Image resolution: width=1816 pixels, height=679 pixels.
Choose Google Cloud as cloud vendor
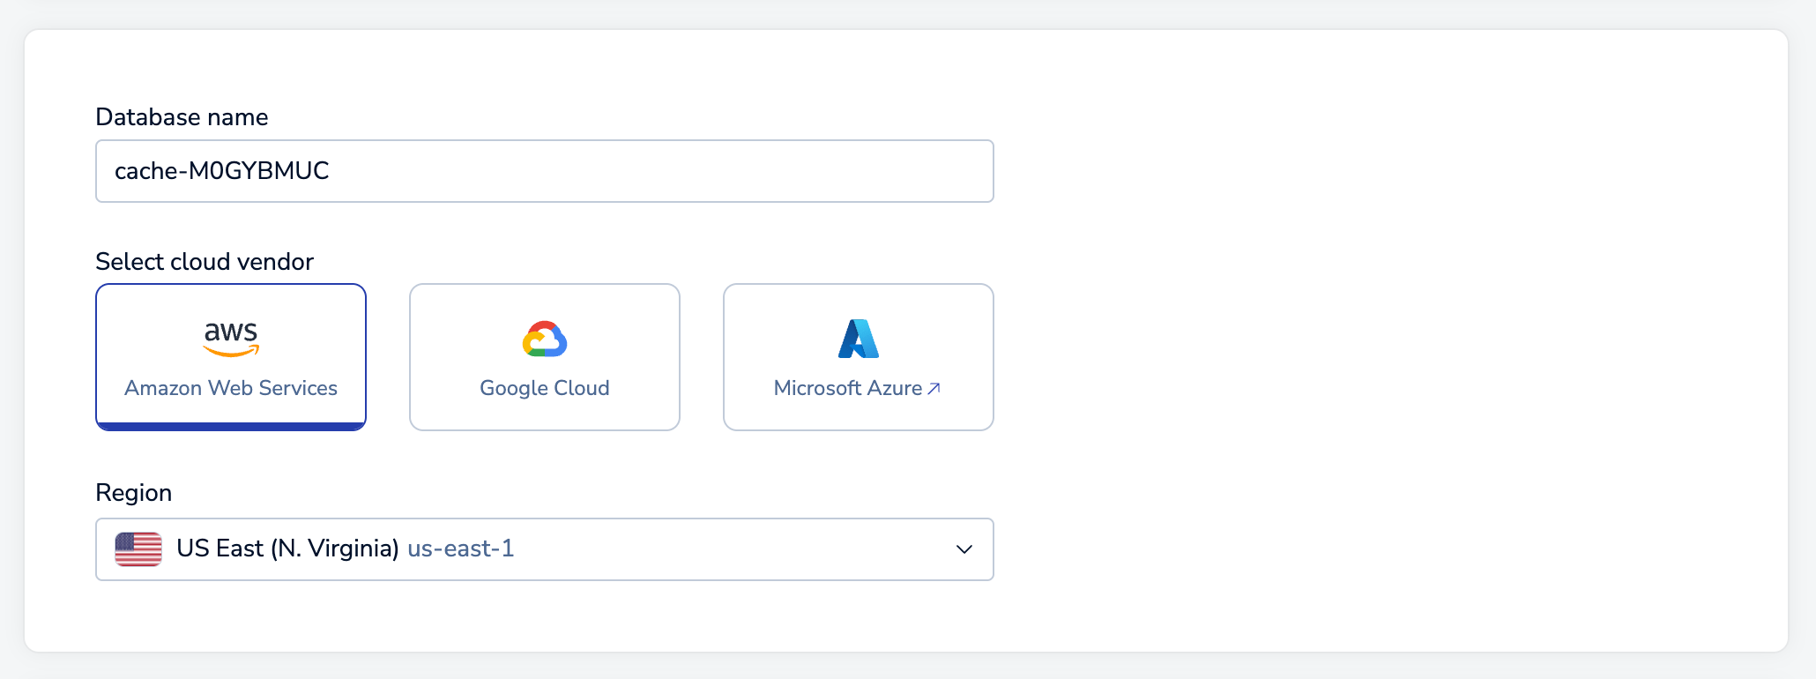(x=545, y=357)
